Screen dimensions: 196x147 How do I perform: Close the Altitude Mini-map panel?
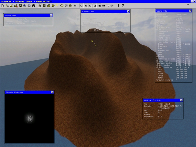pyautogui.click(x=52, y=92)
